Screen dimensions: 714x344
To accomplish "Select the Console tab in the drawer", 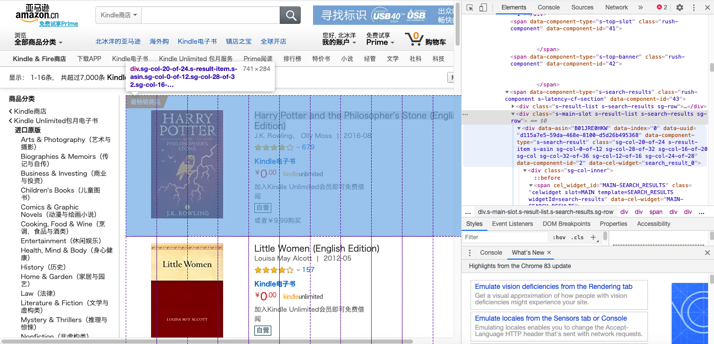I will point(491,253).
